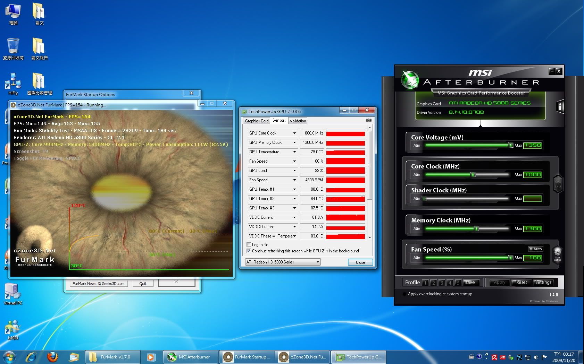Open the Recycle Bin desktop icon

point(13,49)
